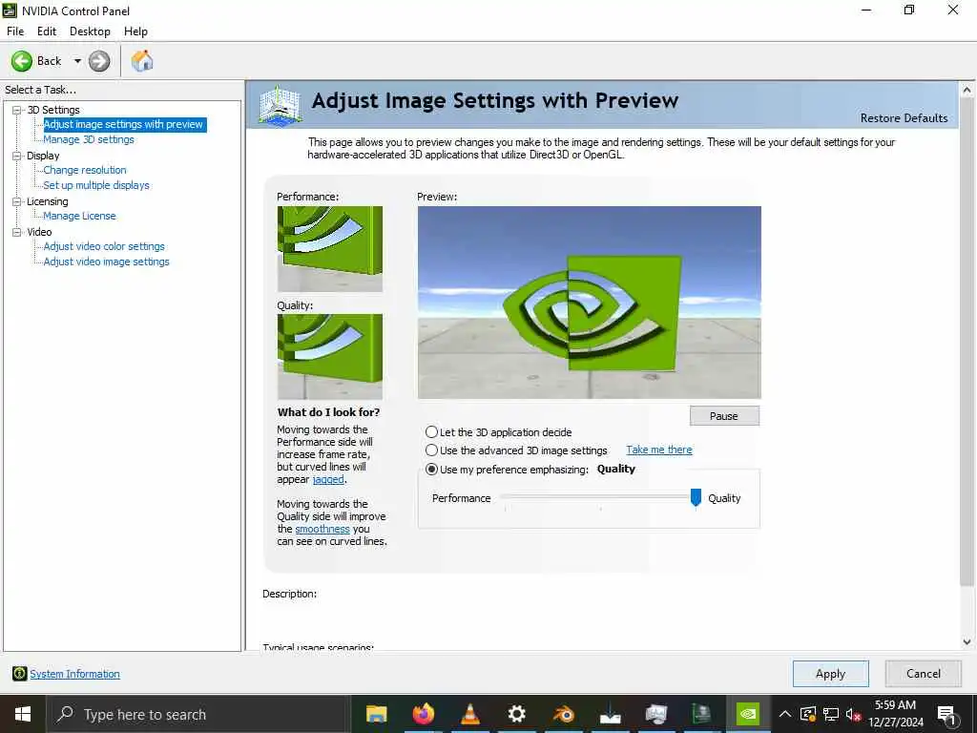The image size is (977, 733).
Task: Collapse the Display tree node
Action: (17, 156)
